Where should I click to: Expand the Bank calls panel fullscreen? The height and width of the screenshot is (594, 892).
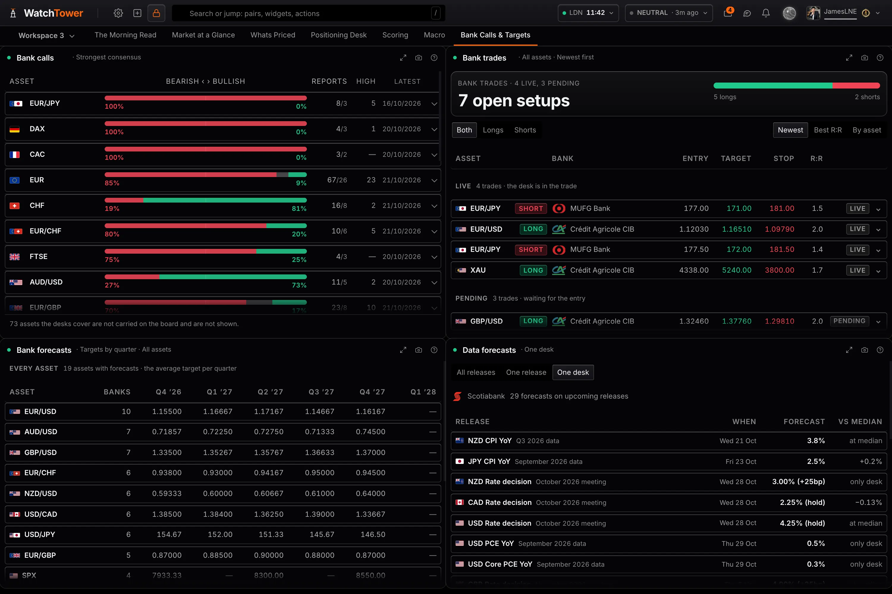point(403,58)
